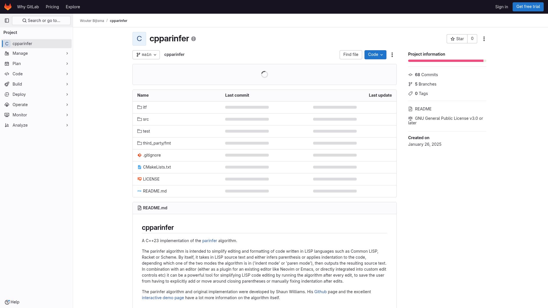Viewport: 548px width, 308px height.
Task: Open the repository actions kebab next to Code
Action: 392,55
